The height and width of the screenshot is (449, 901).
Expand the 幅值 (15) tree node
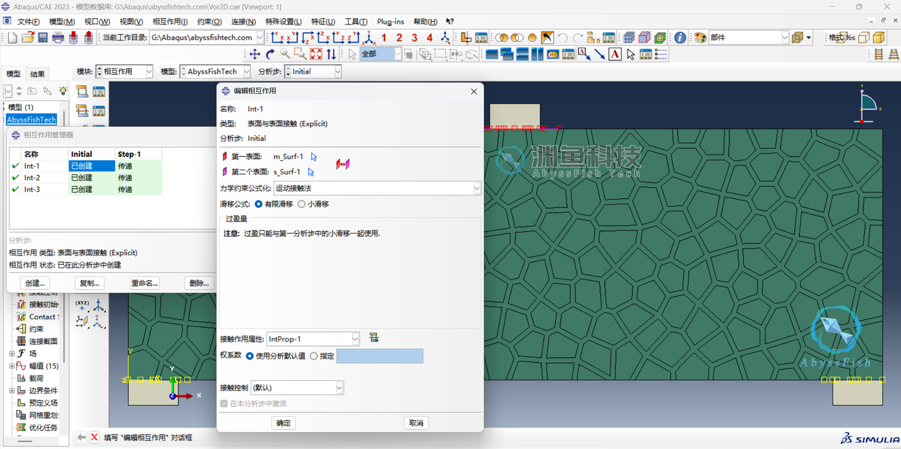pos(12,366)
